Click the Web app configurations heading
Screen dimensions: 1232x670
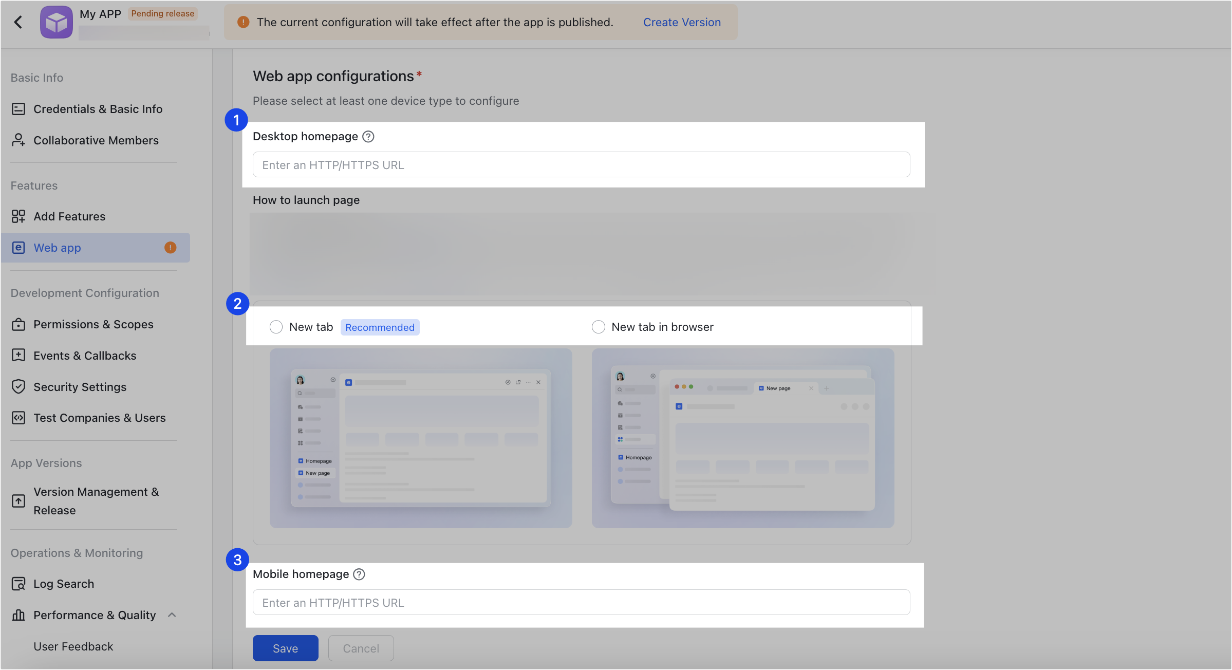333,76
